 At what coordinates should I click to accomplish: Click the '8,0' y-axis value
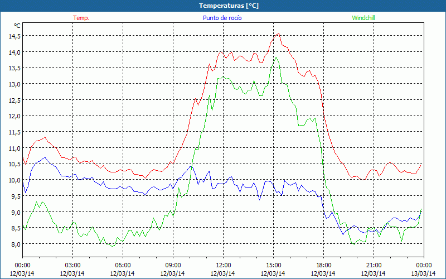(x=16, y=244)
